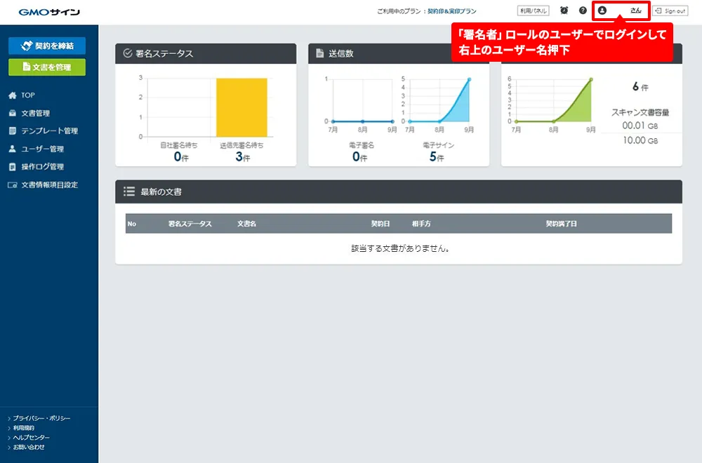The image size is (702, 463).
Task: Click the alarm clock notification icon
Action: tap(564, 11)
